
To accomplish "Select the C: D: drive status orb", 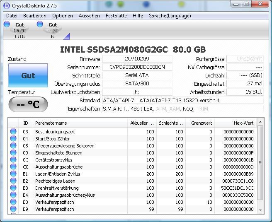I will tap(7, 24).
